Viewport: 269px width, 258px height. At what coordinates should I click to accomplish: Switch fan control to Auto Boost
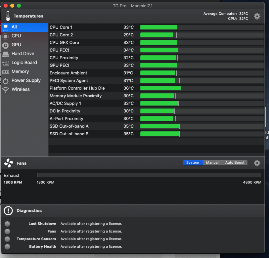tap(235, 163)
